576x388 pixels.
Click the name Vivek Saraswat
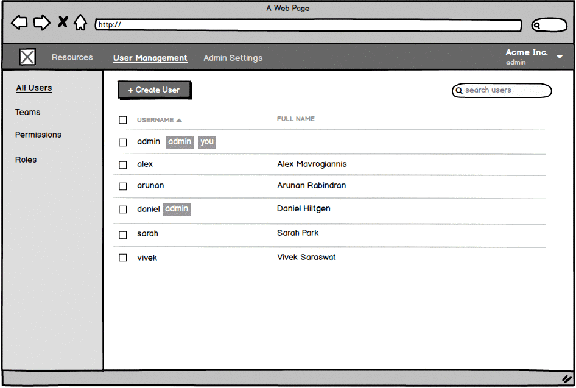click(x=306, y=257)
